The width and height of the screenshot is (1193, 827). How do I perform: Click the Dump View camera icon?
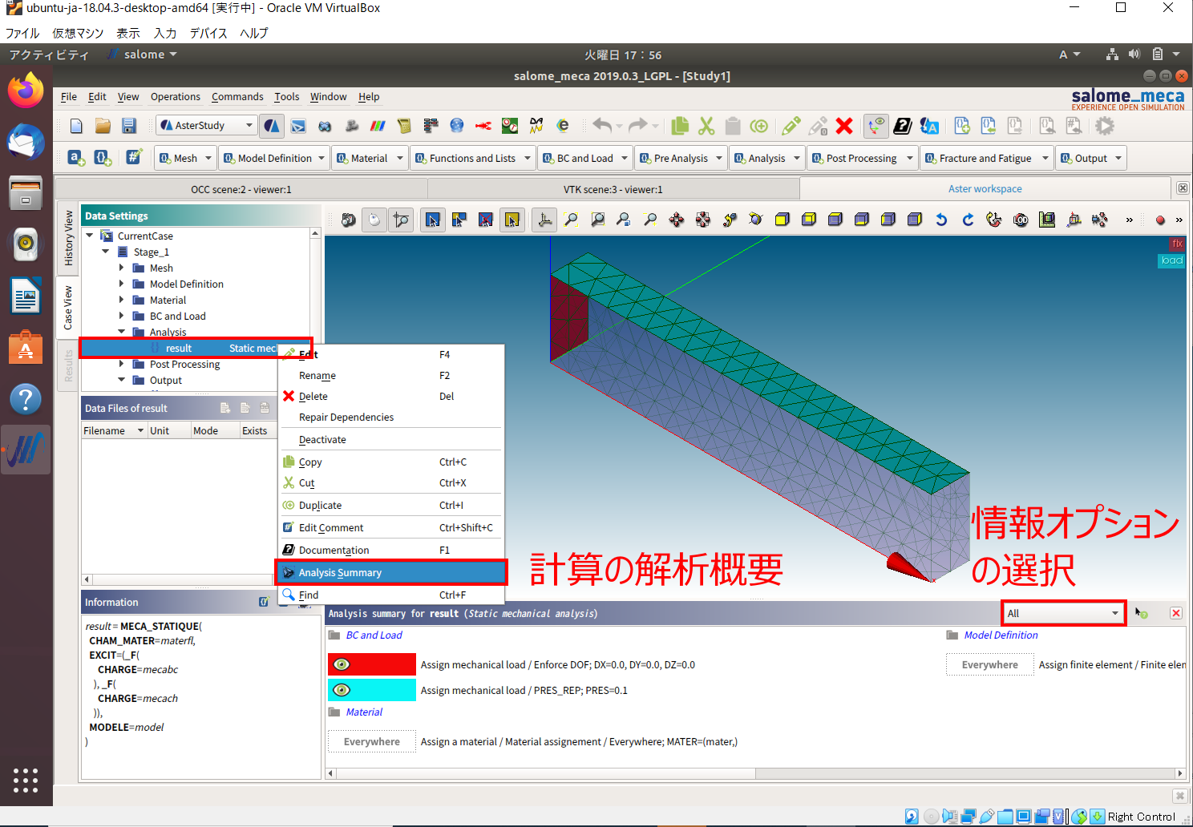(x=348, y=220)
